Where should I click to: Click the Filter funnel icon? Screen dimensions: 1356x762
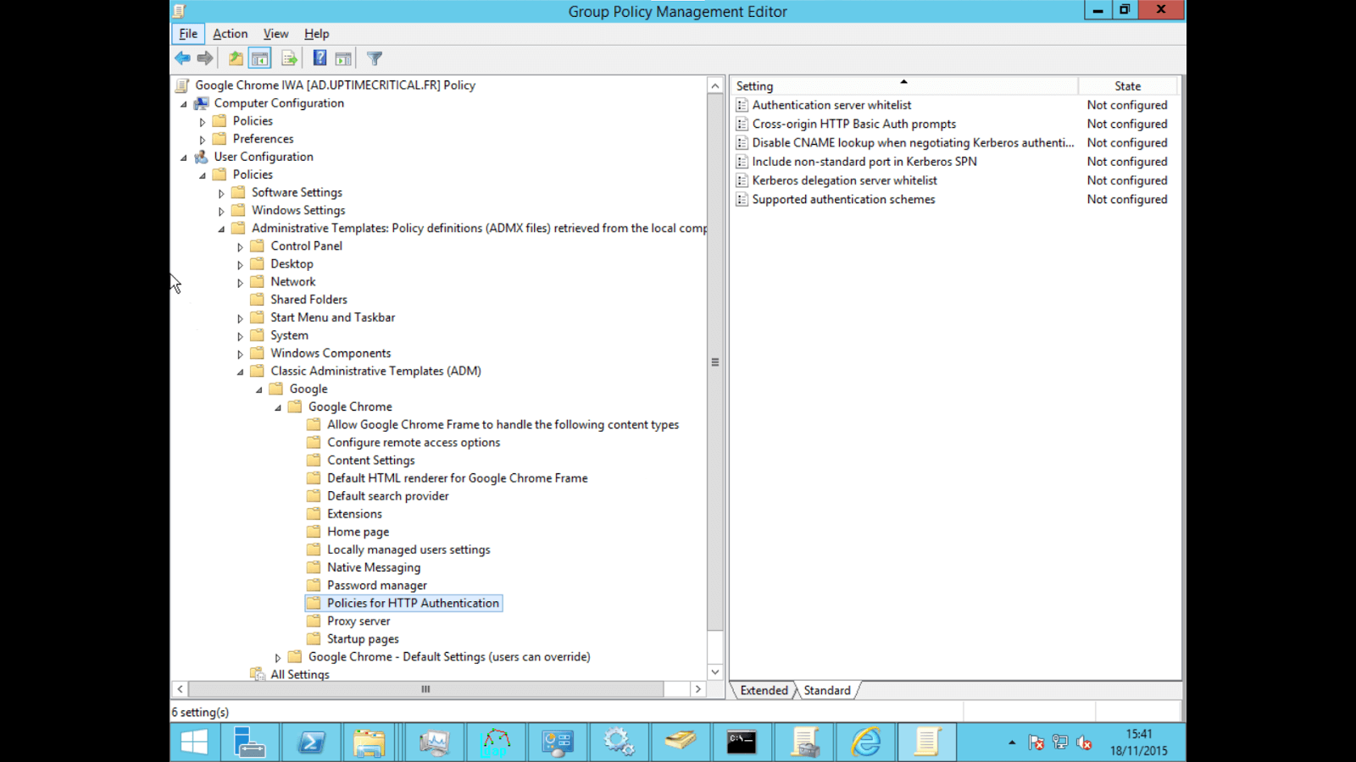[x=374, y=58]
